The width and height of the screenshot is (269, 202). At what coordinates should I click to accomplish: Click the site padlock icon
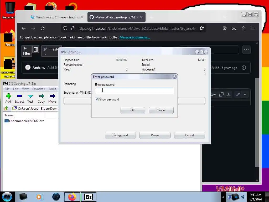click(x=73, y=28)
